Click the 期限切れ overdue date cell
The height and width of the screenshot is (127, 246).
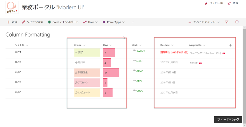(x=174, y=53)
